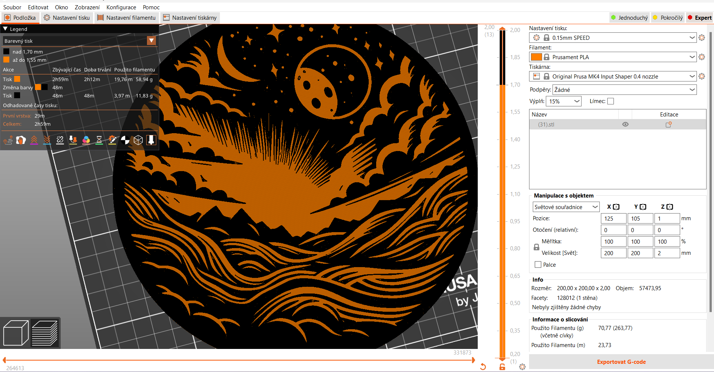Open the Barevný tisk view type dropdown
This screenshot has width=714, height=372.
click(151, 41)
